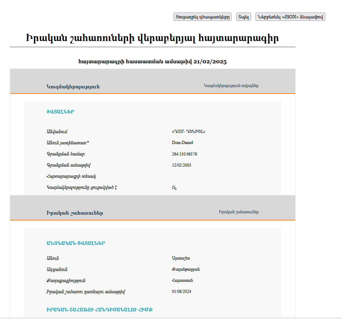342x319 pixels.
Task: Click the 'ԱՆՁՆԱԿԱՆ ՏՎՅԱԼՆԵՐ' personal data heading
Action: (76, 243)
